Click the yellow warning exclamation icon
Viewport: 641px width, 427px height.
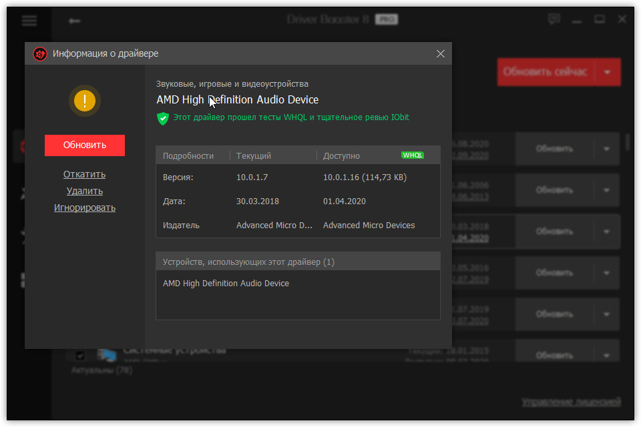(85, 101)
